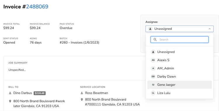This screenshot has width=219, height=111.
Task: Click the magnifier icon in search box
Action: coord(155,39)
